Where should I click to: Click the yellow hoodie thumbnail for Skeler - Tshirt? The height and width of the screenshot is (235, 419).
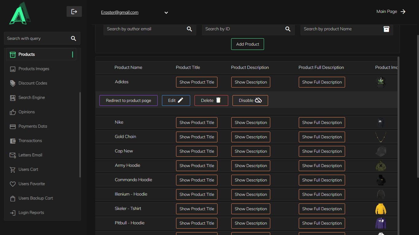[x=381, y=209]
